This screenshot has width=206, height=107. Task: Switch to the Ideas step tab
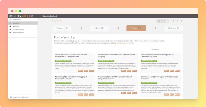point(99,28)
